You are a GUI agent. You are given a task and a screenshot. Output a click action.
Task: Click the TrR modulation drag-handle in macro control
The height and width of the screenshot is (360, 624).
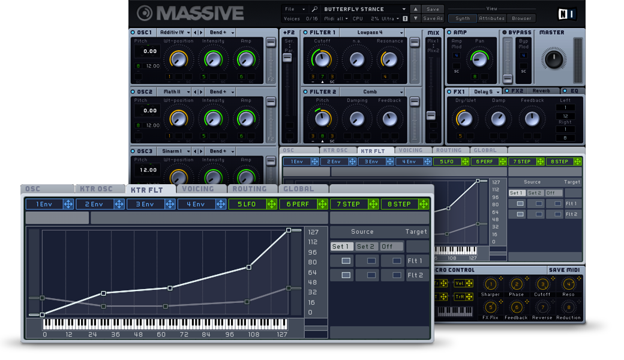[x=469, y=297]
